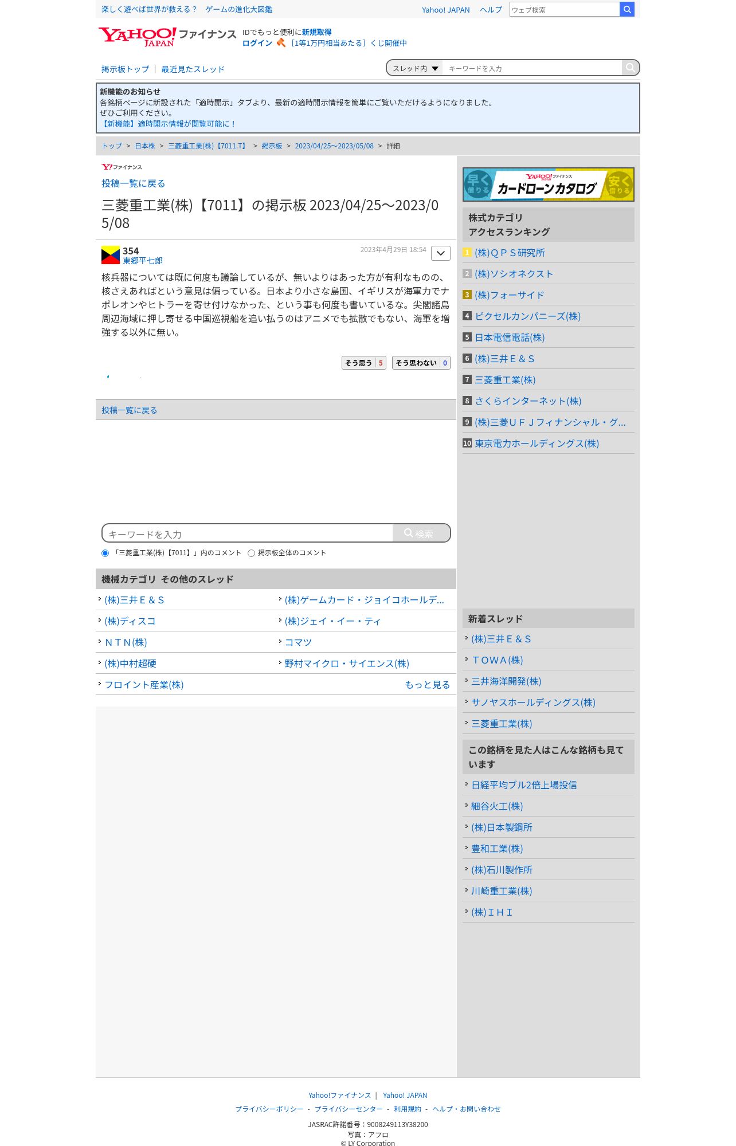Open ranking #3 (株)フォーサイド
Image resolution: width=736 pixels, height=1146 pixels.
point(509,295)
